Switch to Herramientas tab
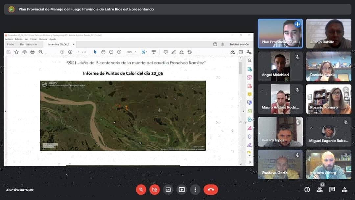Image resolution: width=355 pixels, height=200 pixels. pyautogui.click(x=29, y=44)
